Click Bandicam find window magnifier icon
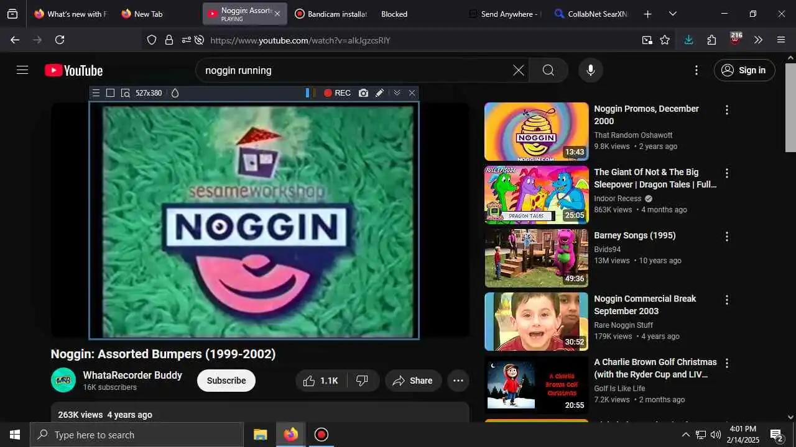Viewport: 796px width, 447px height. click(x=125, y=93)
